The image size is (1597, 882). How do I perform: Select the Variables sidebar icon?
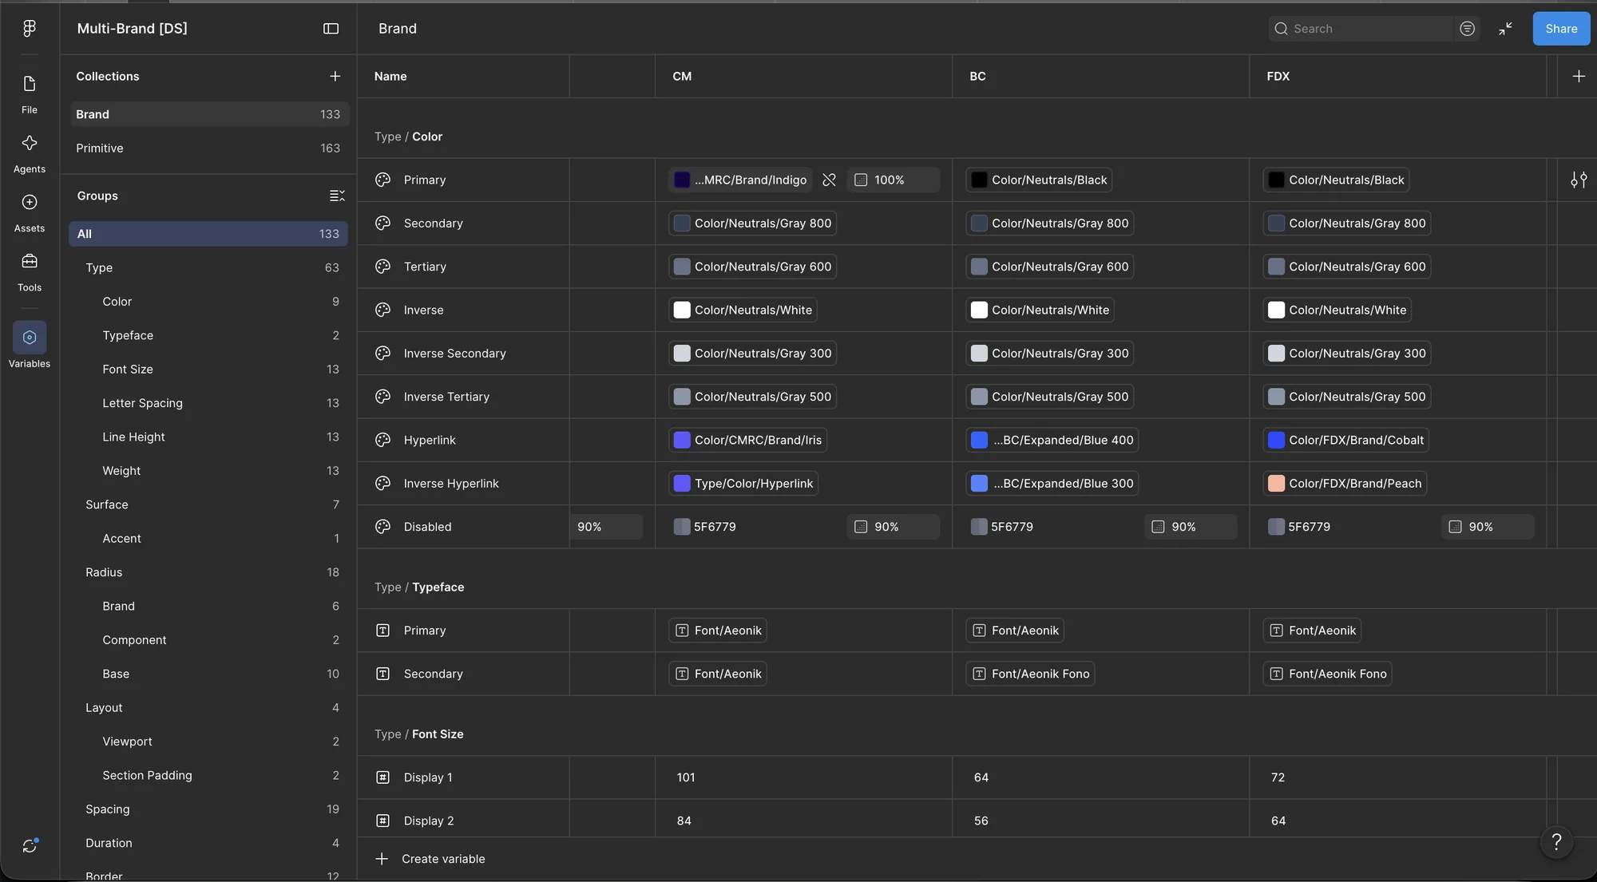(x=30, y=338)
